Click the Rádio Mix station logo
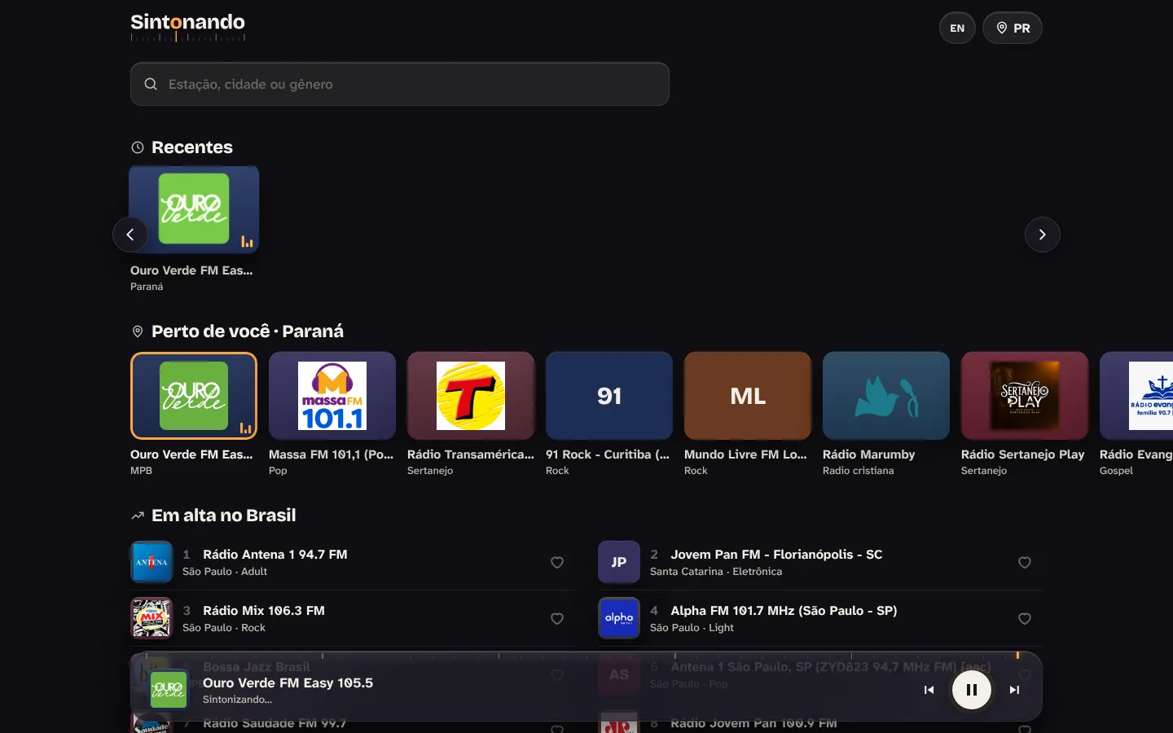 tap(152, 618)
